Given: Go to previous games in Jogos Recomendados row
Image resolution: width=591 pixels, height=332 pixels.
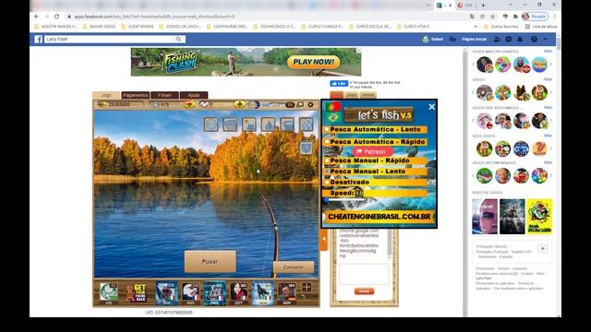Looking at the screenshot, I should [x=474, y=176].
